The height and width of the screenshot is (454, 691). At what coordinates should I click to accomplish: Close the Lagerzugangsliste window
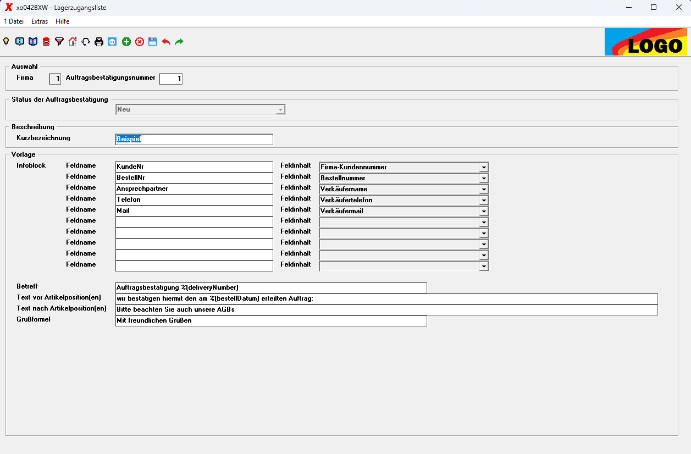tap(678, 8)
